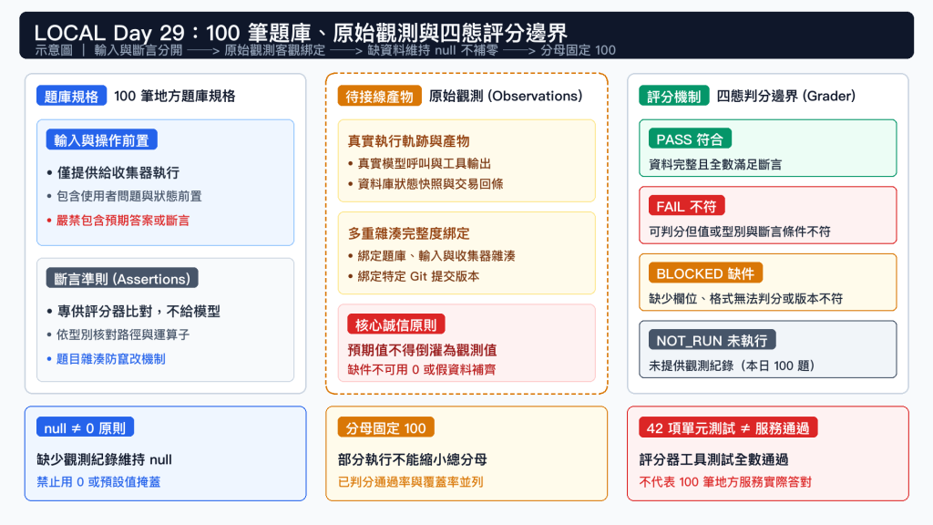The height and width of the screenshot is (525, 933).
Task: Click bullet '依型別核對路徑與運算子'
Action: [123, 335]
